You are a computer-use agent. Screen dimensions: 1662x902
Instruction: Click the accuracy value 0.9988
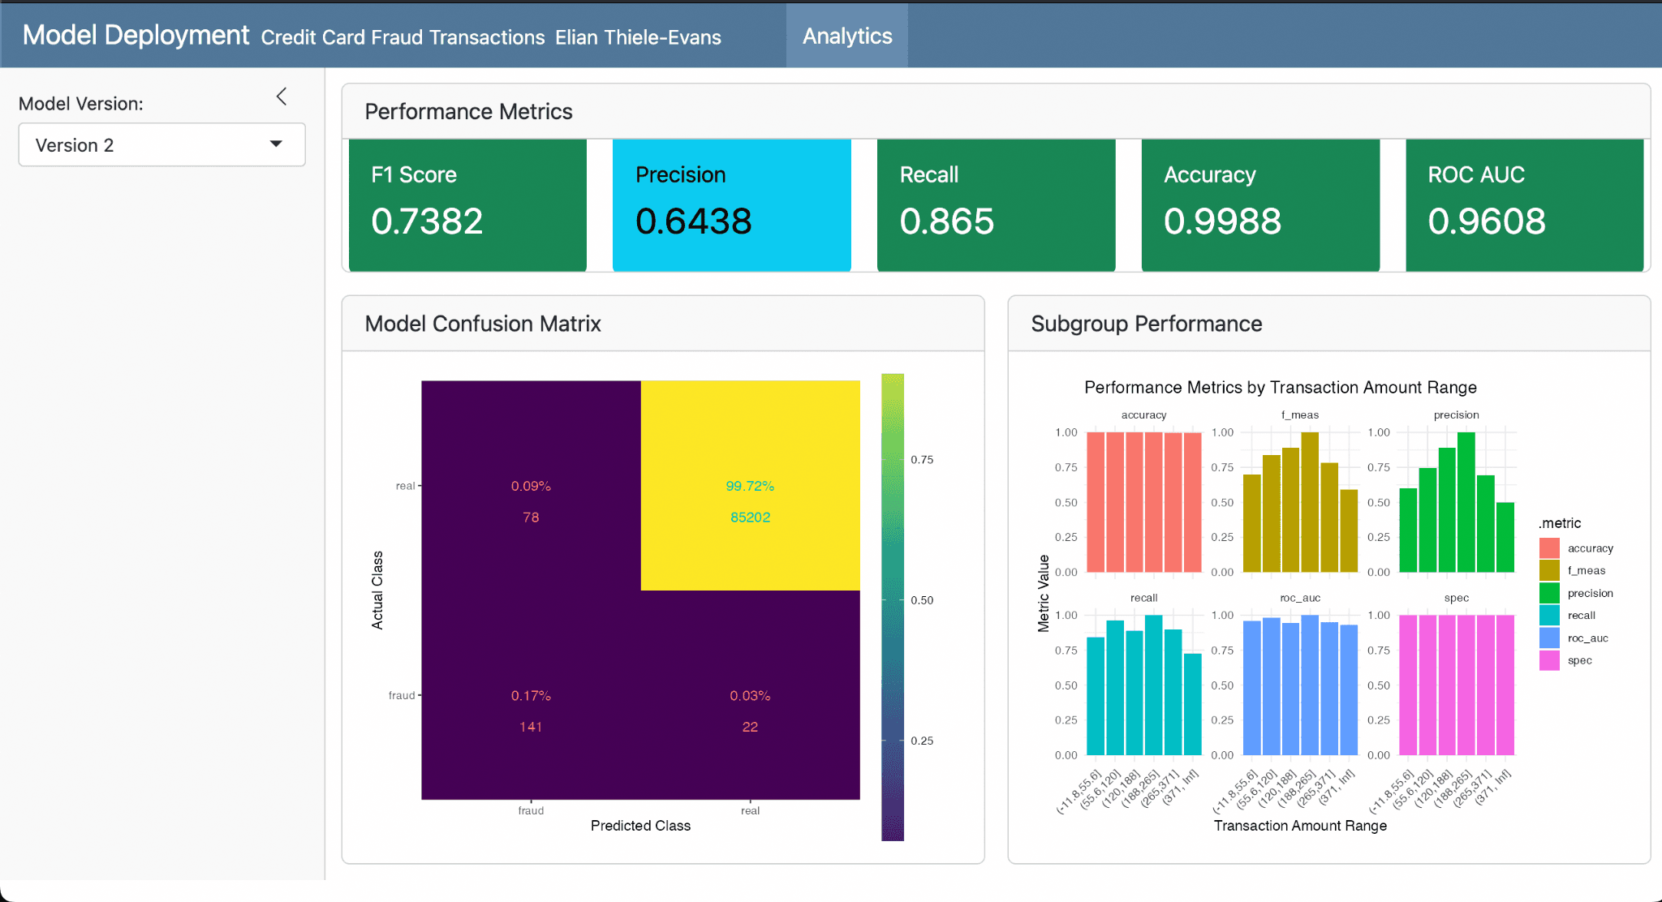click(x=1222, y=221)
